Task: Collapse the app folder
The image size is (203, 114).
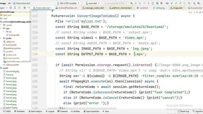Action: pos(1,28)
